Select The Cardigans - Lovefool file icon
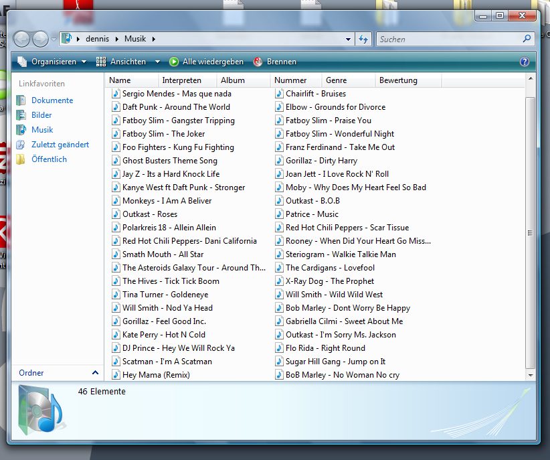This screenshot has height=460, width=550. [279, 268]
